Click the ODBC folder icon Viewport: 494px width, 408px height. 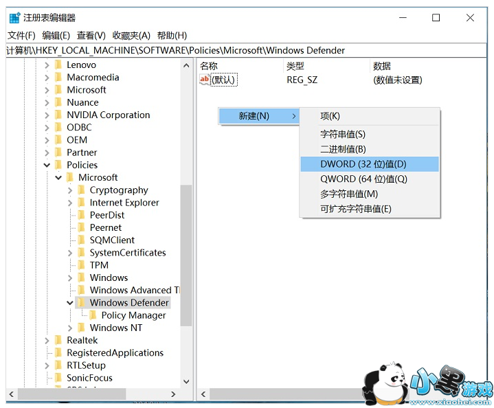[58, 127]
